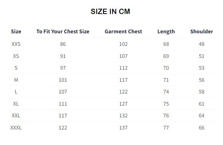The width and height of the screenshot is (223, 145).
Task: Select the XXXL size row label
Action: [16, 128]
